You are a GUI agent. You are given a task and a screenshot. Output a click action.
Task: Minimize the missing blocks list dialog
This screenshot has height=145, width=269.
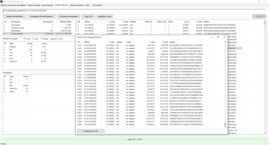point(211,37)
